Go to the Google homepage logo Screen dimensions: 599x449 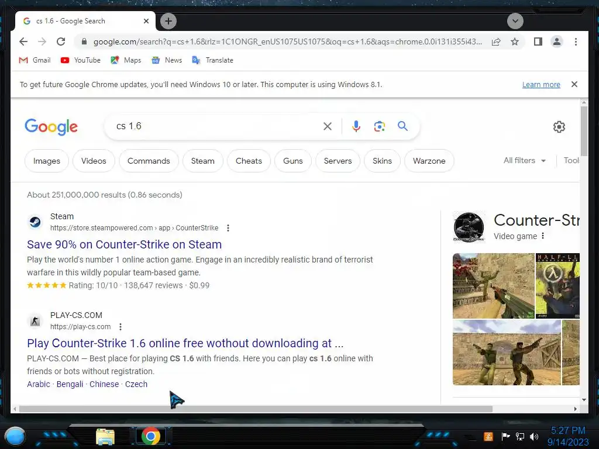(x=51, y=127)
